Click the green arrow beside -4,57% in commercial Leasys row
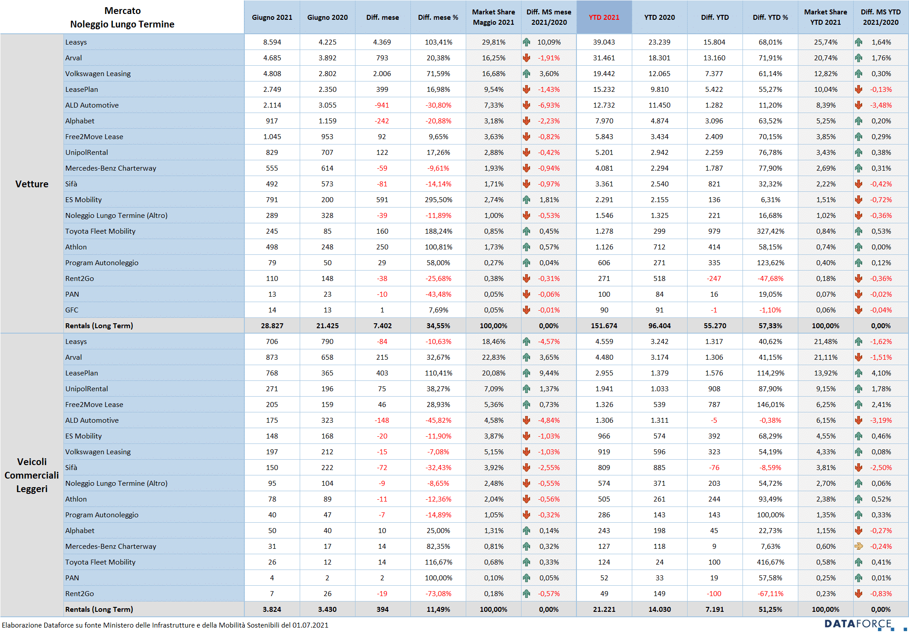The height and width of the screenshot is (633, 909). click(x=526, y=342)
